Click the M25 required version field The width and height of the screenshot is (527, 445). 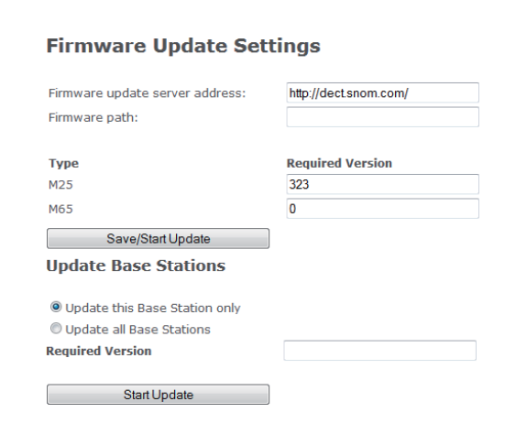[382, 184]
